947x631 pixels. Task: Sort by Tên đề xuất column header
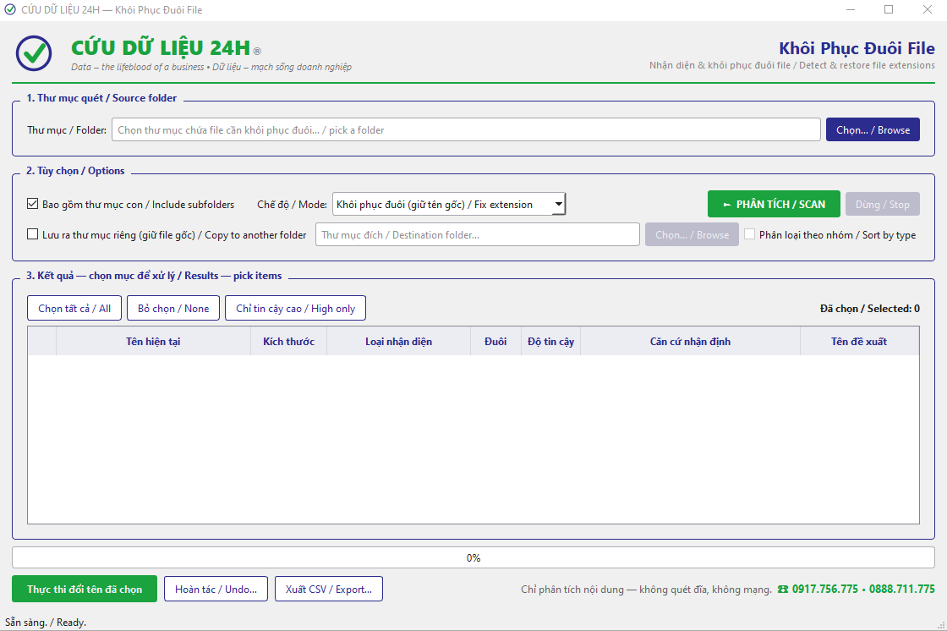pos(859,342)
